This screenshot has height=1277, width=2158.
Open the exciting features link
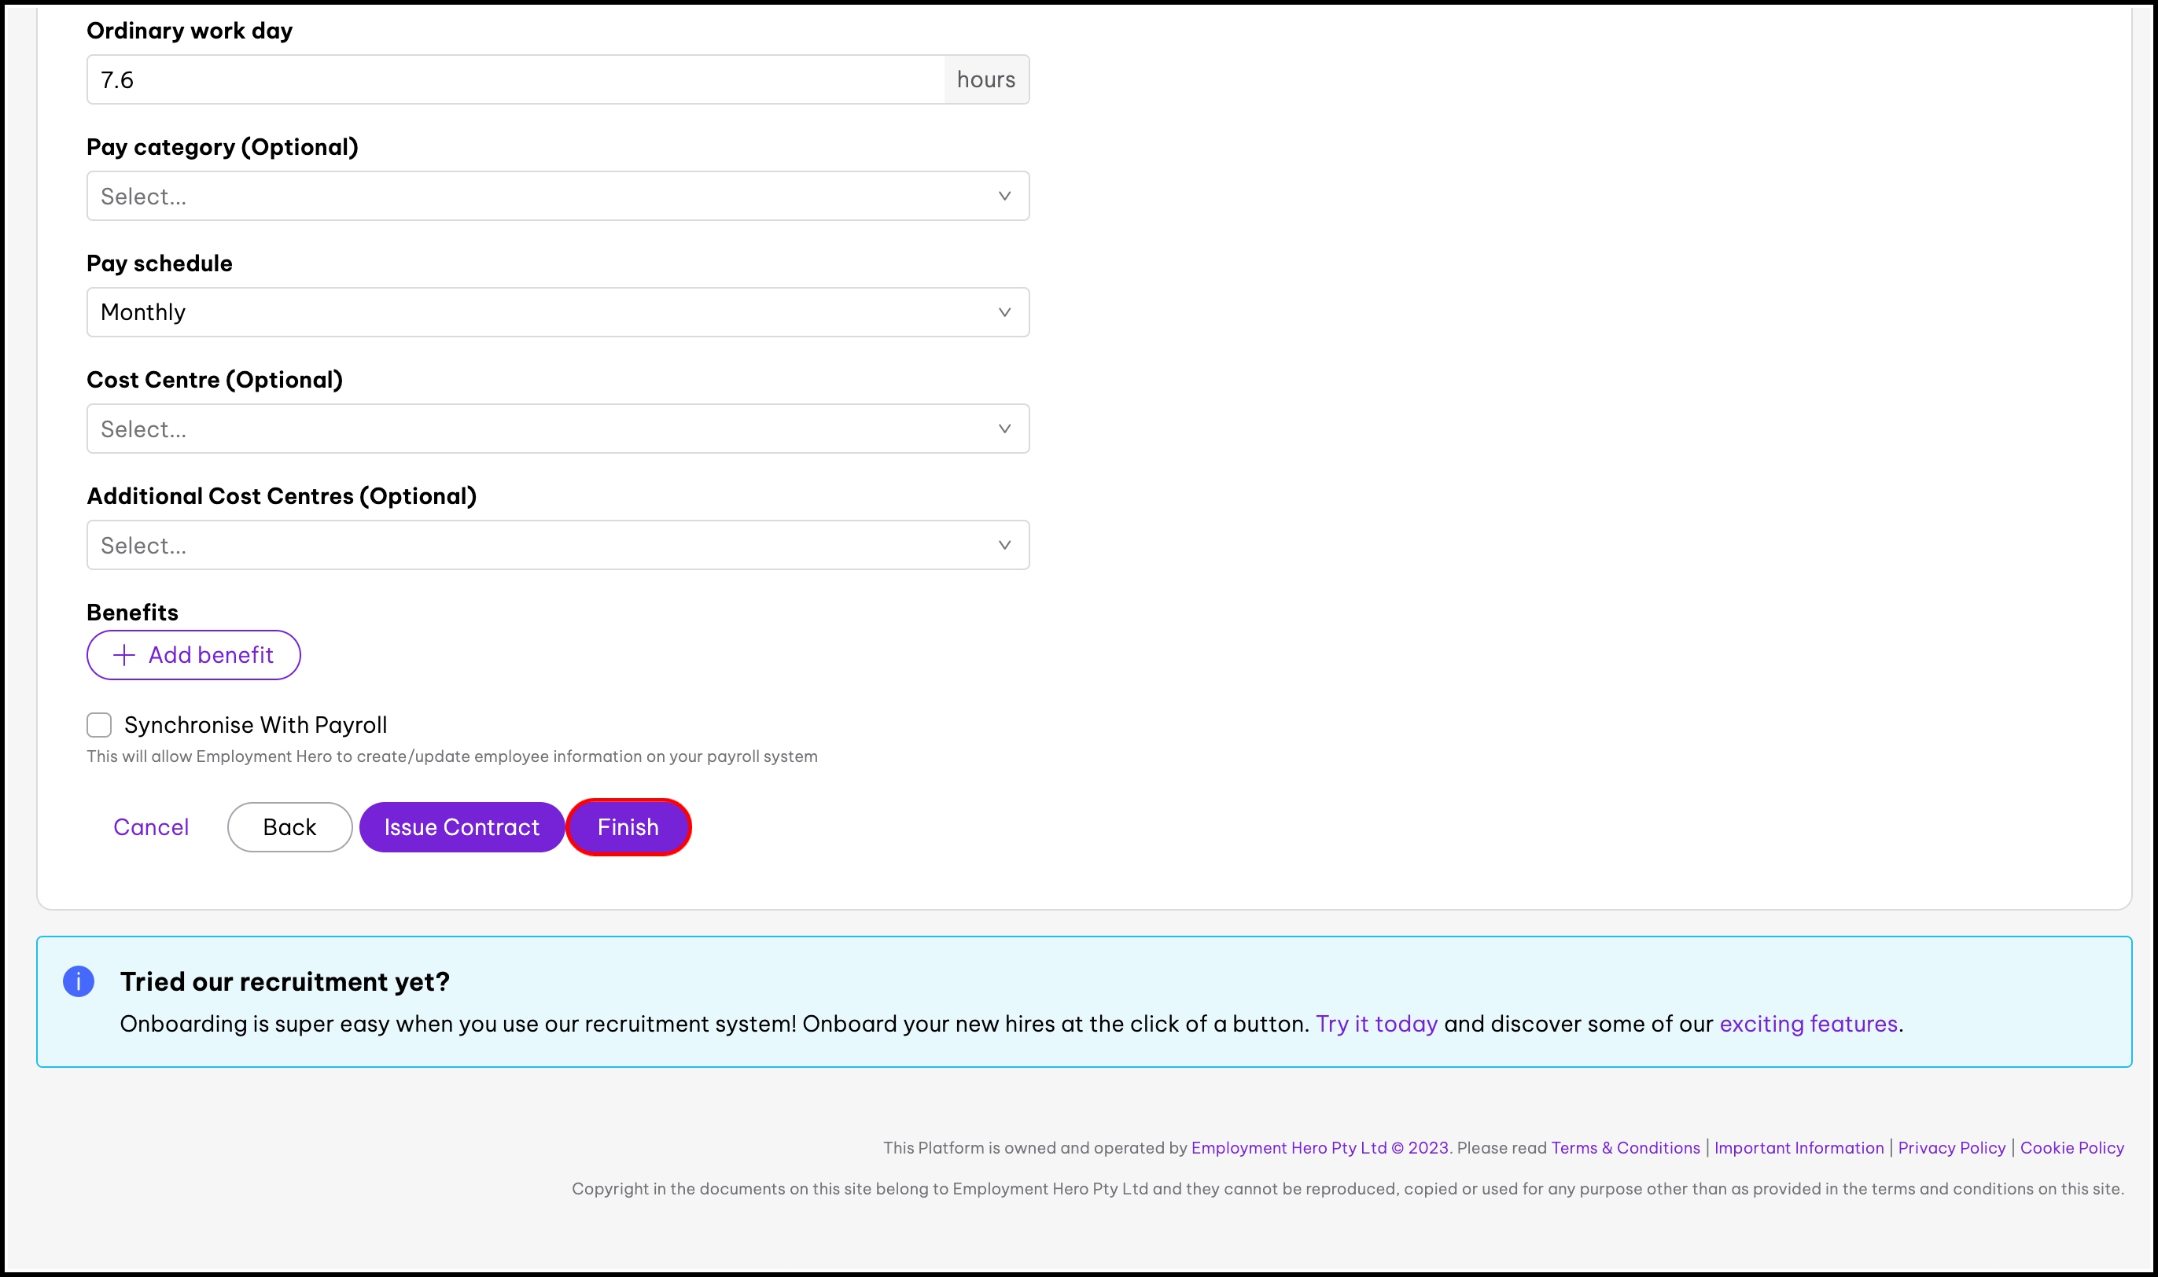pos(1809,1024)
